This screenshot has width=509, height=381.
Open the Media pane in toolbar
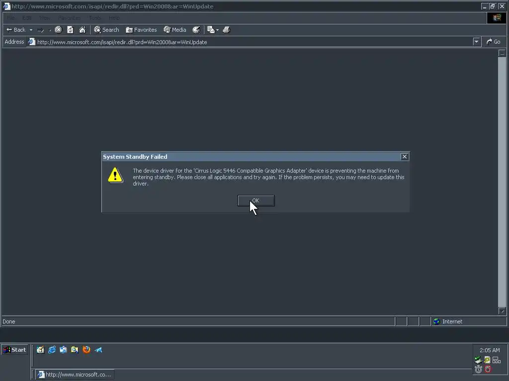click(175, 30)
